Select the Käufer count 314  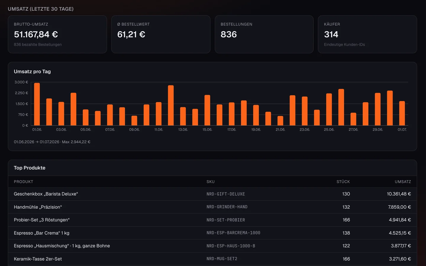pyautogui.click(x=331, y=35)
